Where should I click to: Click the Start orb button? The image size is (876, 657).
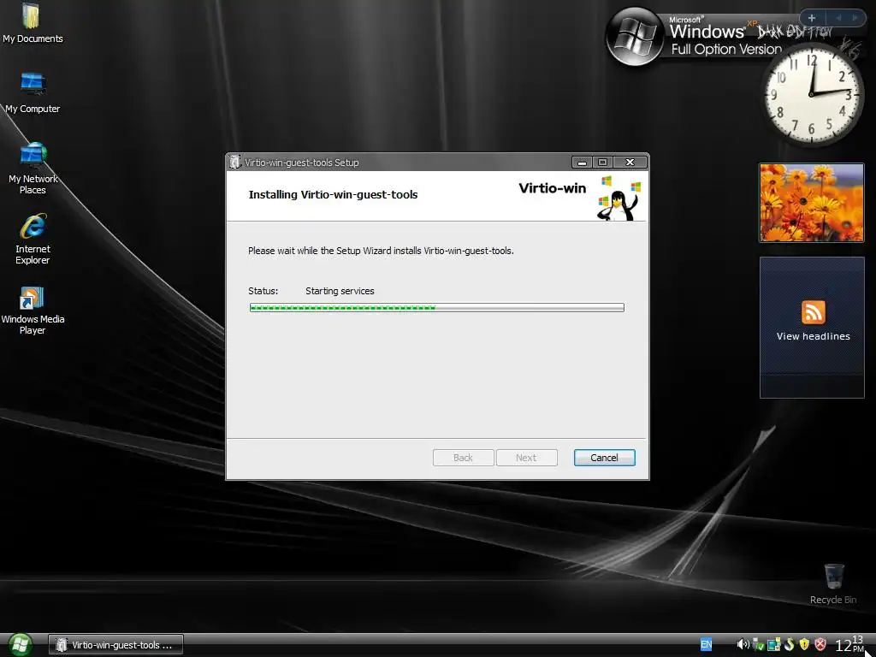click(20, 645)
